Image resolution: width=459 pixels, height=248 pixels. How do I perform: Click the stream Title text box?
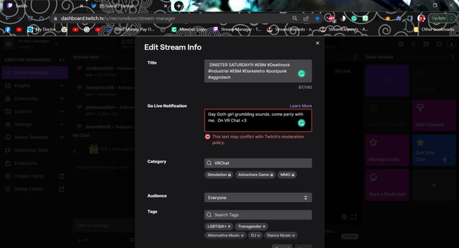pyautogui.click(x=258, y=71)
